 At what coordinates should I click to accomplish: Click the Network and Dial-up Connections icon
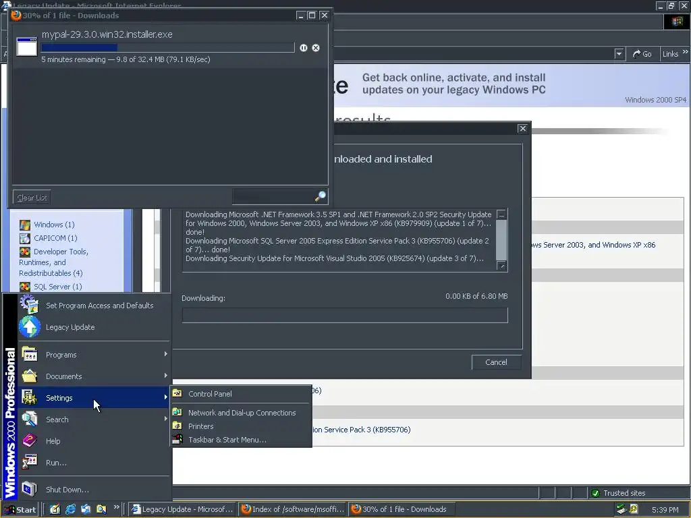177,412
